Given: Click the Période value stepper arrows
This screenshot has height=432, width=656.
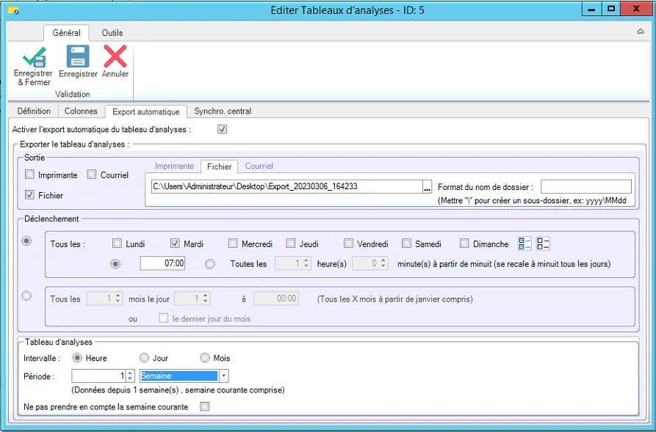Looking at the screenshot, I should pyautogui.click(x=130, y=376).
